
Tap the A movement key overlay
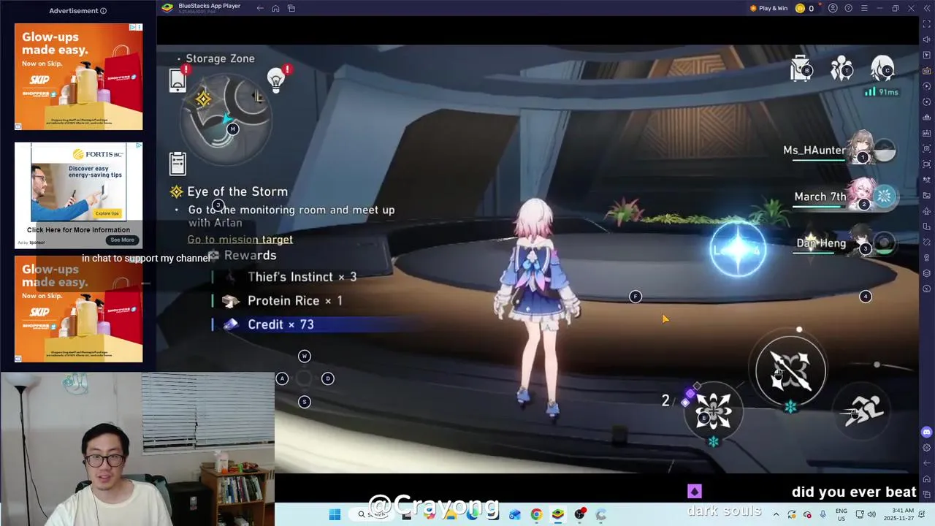tap(282, 378)
